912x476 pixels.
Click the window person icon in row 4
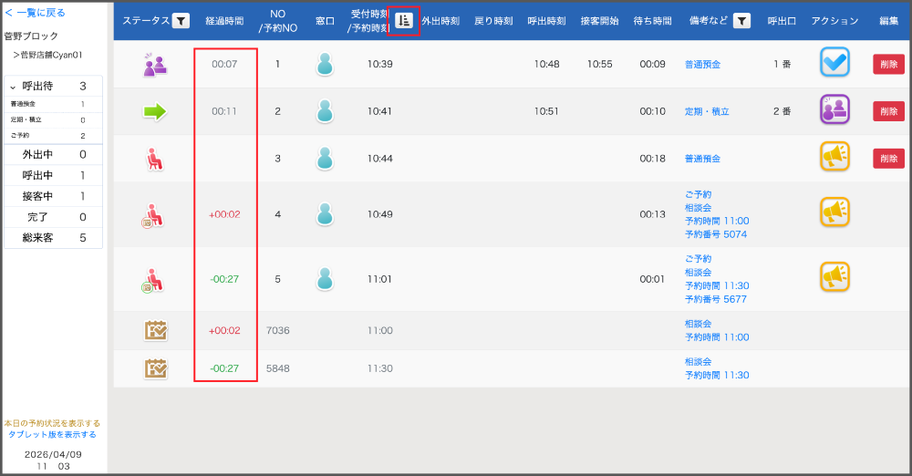[325, 214]
